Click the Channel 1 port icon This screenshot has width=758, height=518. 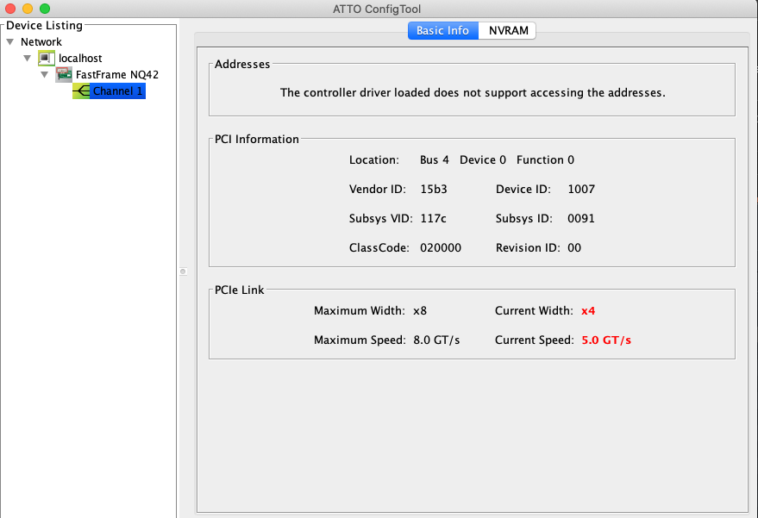pos(81,90)
